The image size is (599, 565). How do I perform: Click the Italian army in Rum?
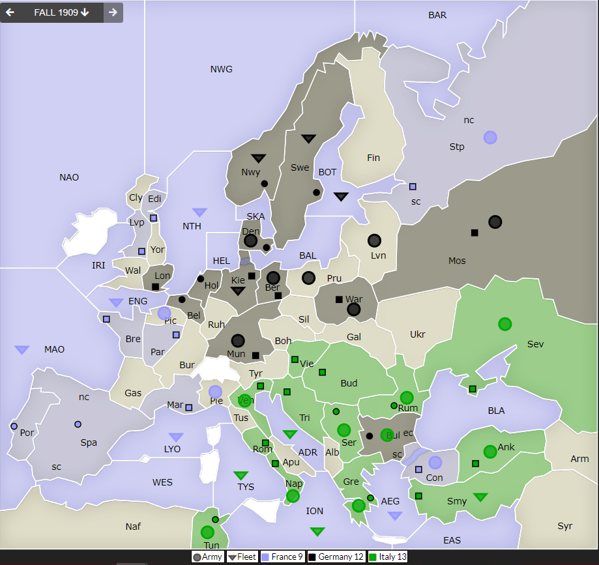407,398
